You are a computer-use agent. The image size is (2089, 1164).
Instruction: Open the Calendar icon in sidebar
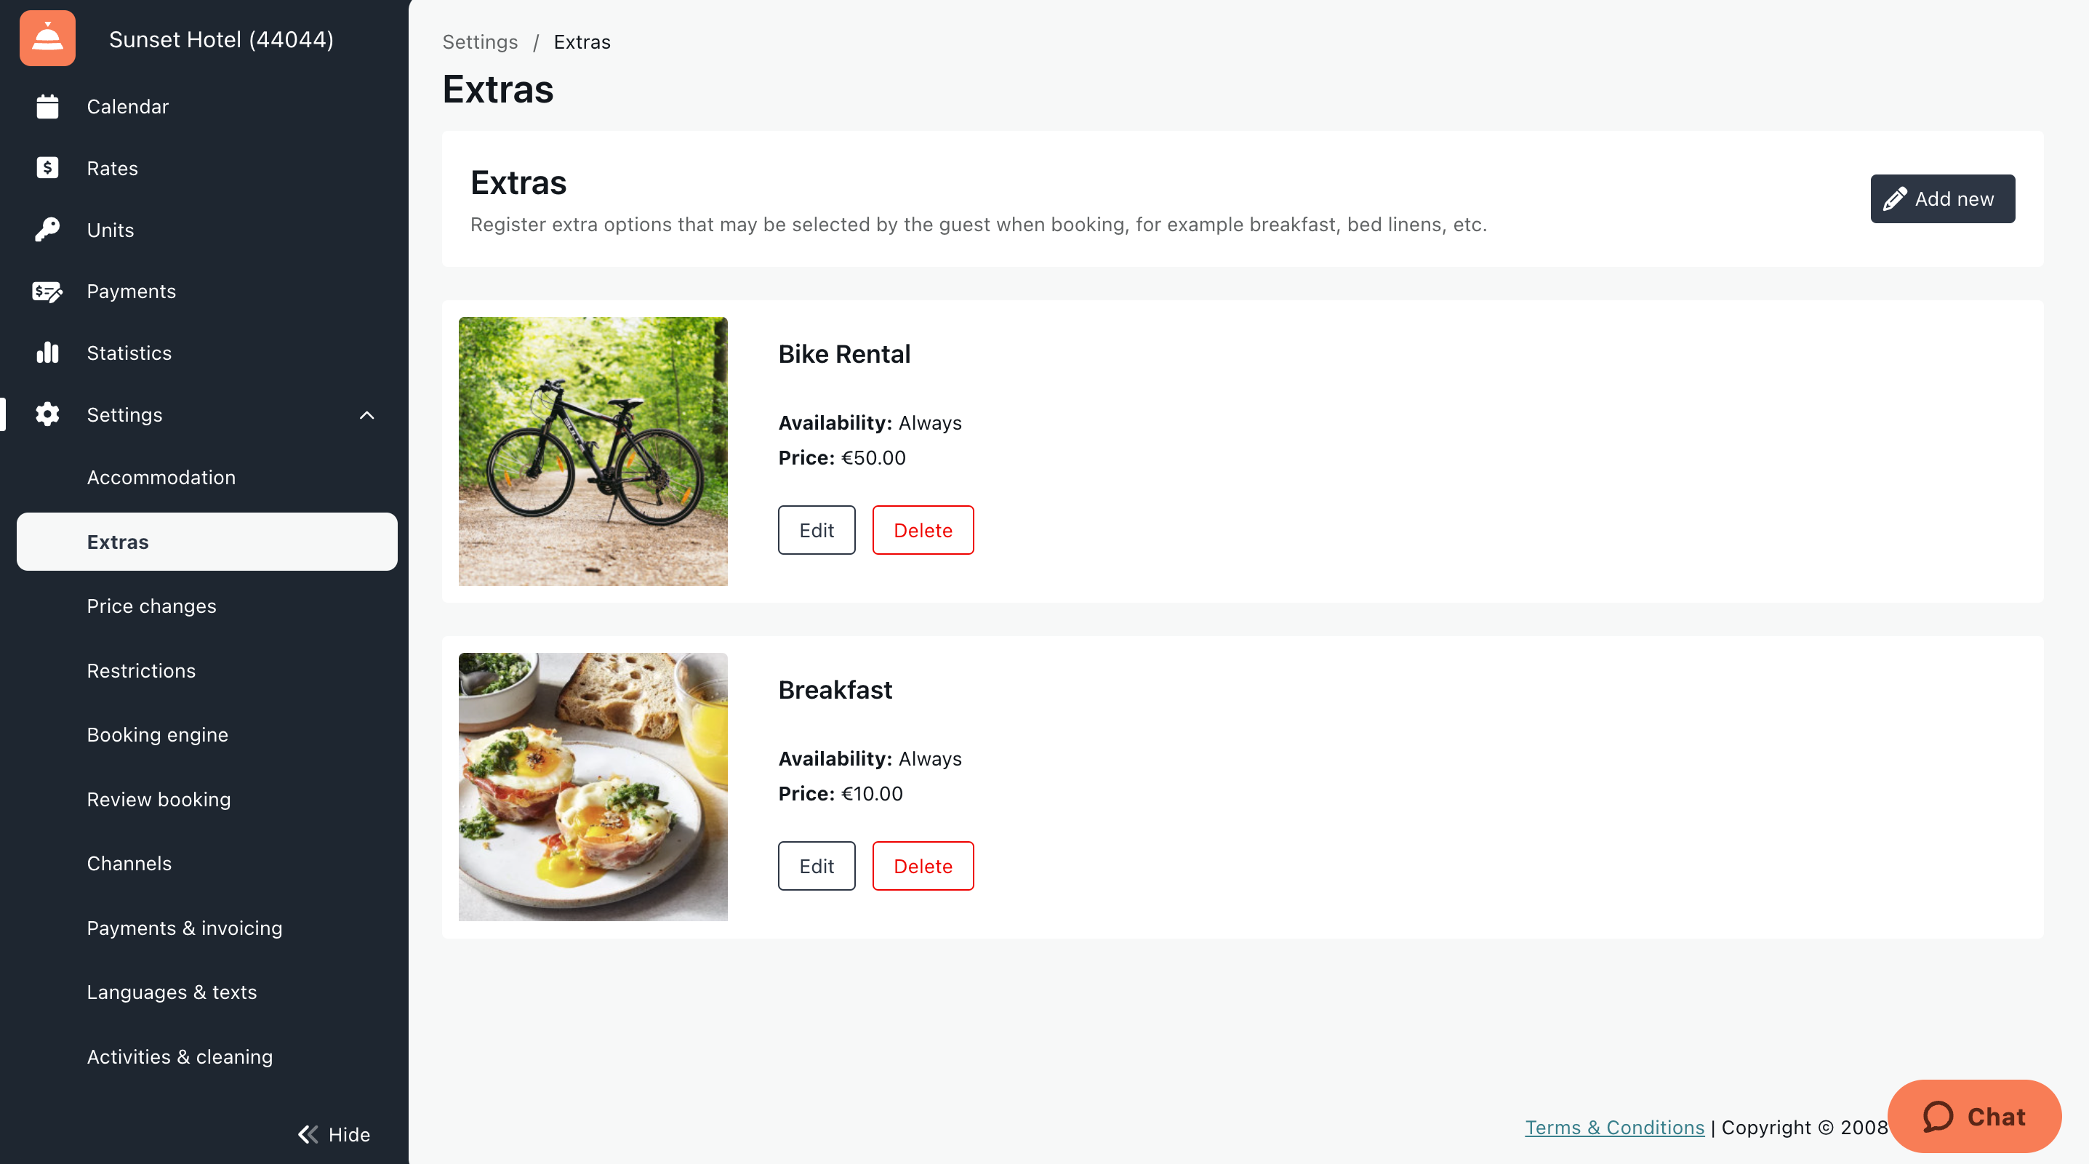click(x=47, y=106)
